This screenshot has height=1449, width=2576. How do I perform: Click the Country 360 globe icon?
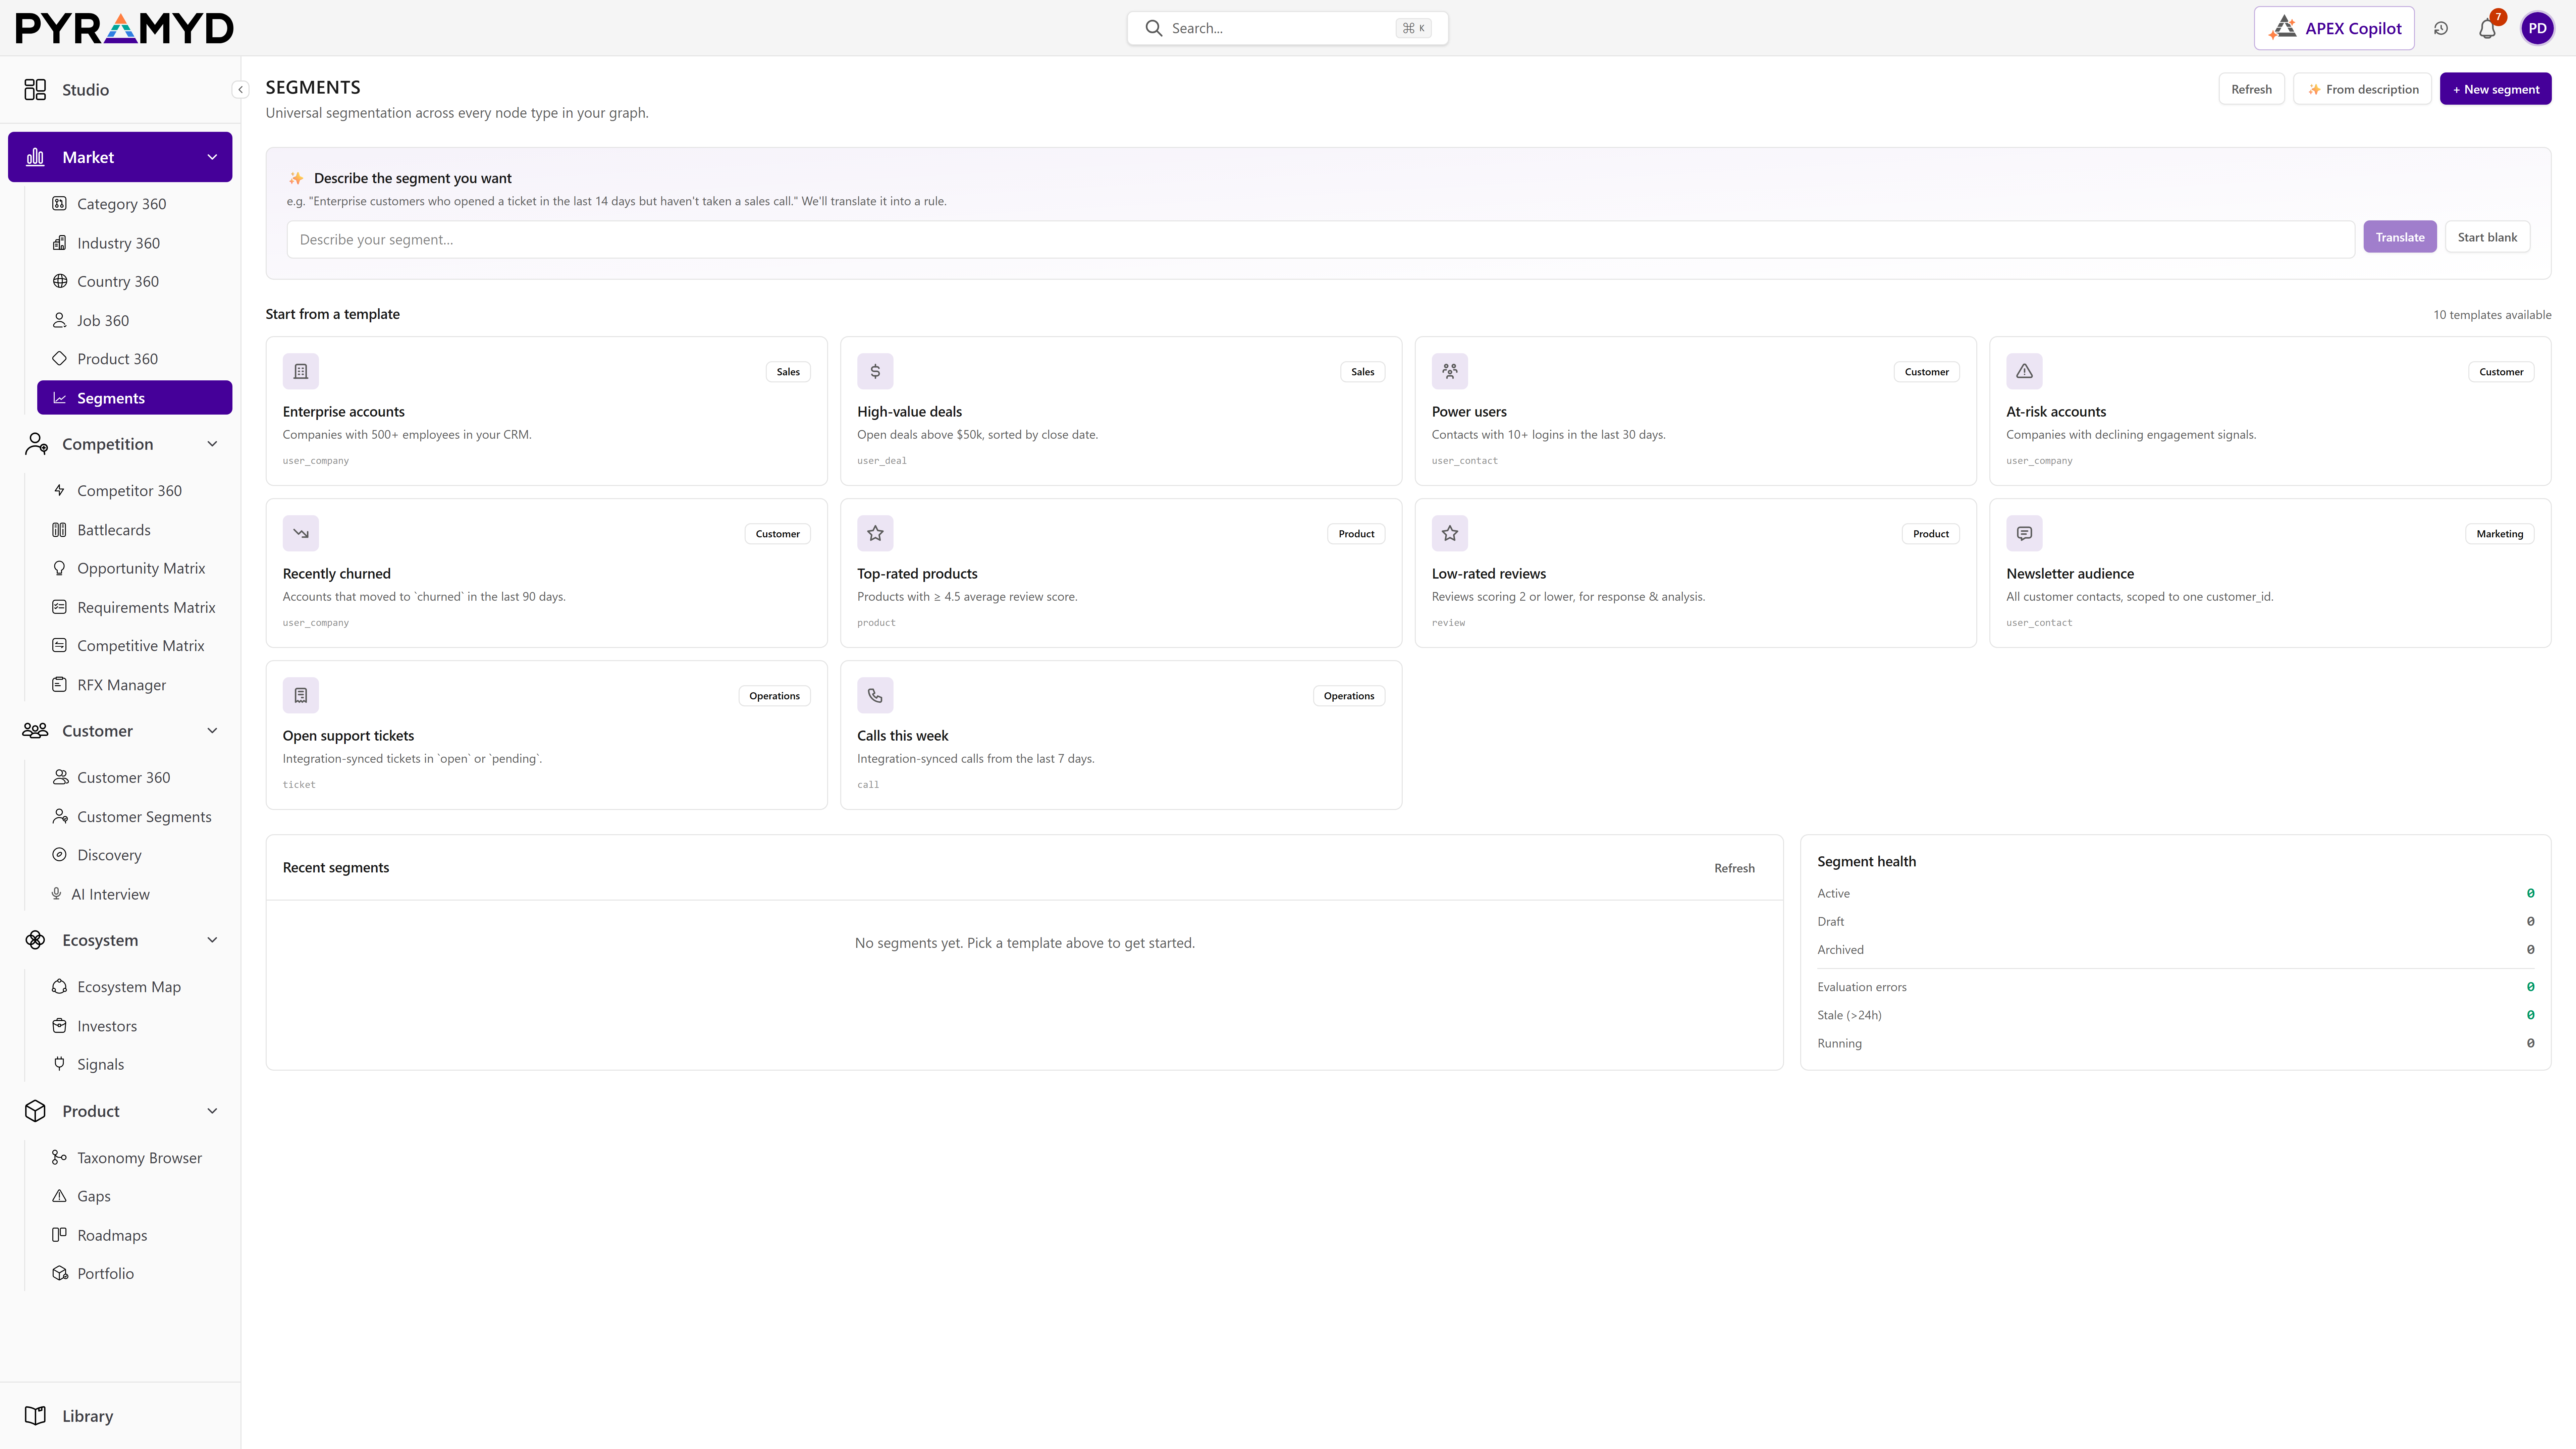click(60, 281)
